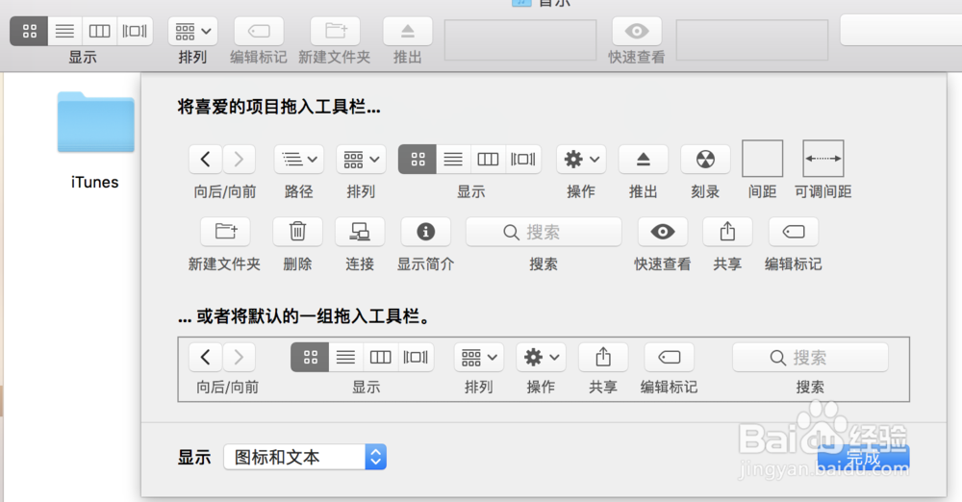
Task: Select Cover Flow button in palette 显示 group
Action: pyautogui.click(x=523, y=160)
